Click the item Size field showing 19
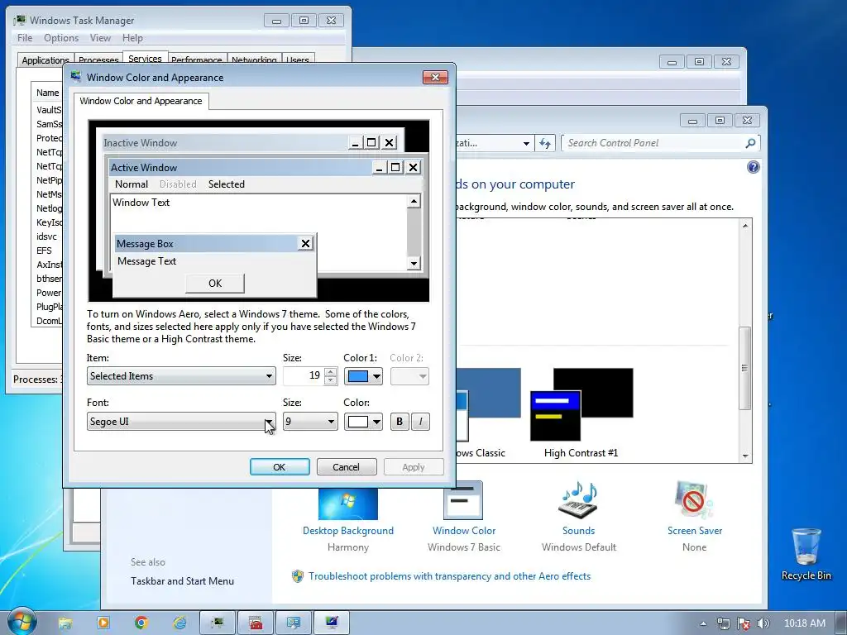847x635 pixels. tap(304, 376)
